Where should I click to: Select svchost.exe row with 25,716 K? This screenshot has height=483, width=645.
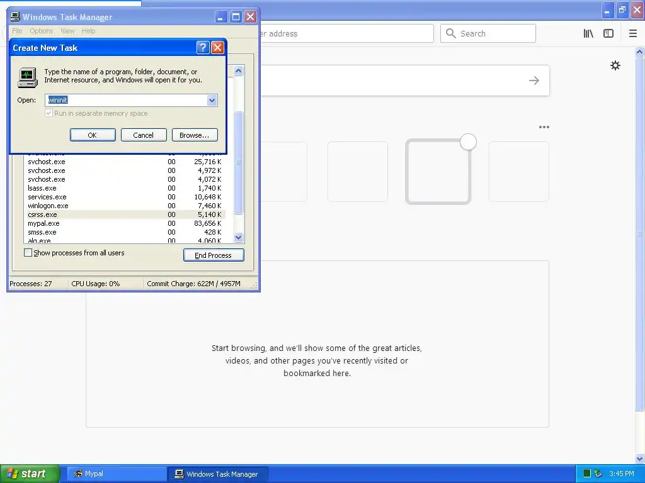125,162
